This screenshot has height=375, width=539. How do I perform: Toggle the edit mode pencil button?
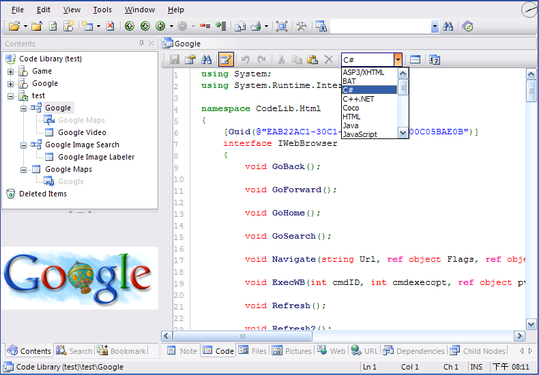pyautogui.click(x=226, y=60)
